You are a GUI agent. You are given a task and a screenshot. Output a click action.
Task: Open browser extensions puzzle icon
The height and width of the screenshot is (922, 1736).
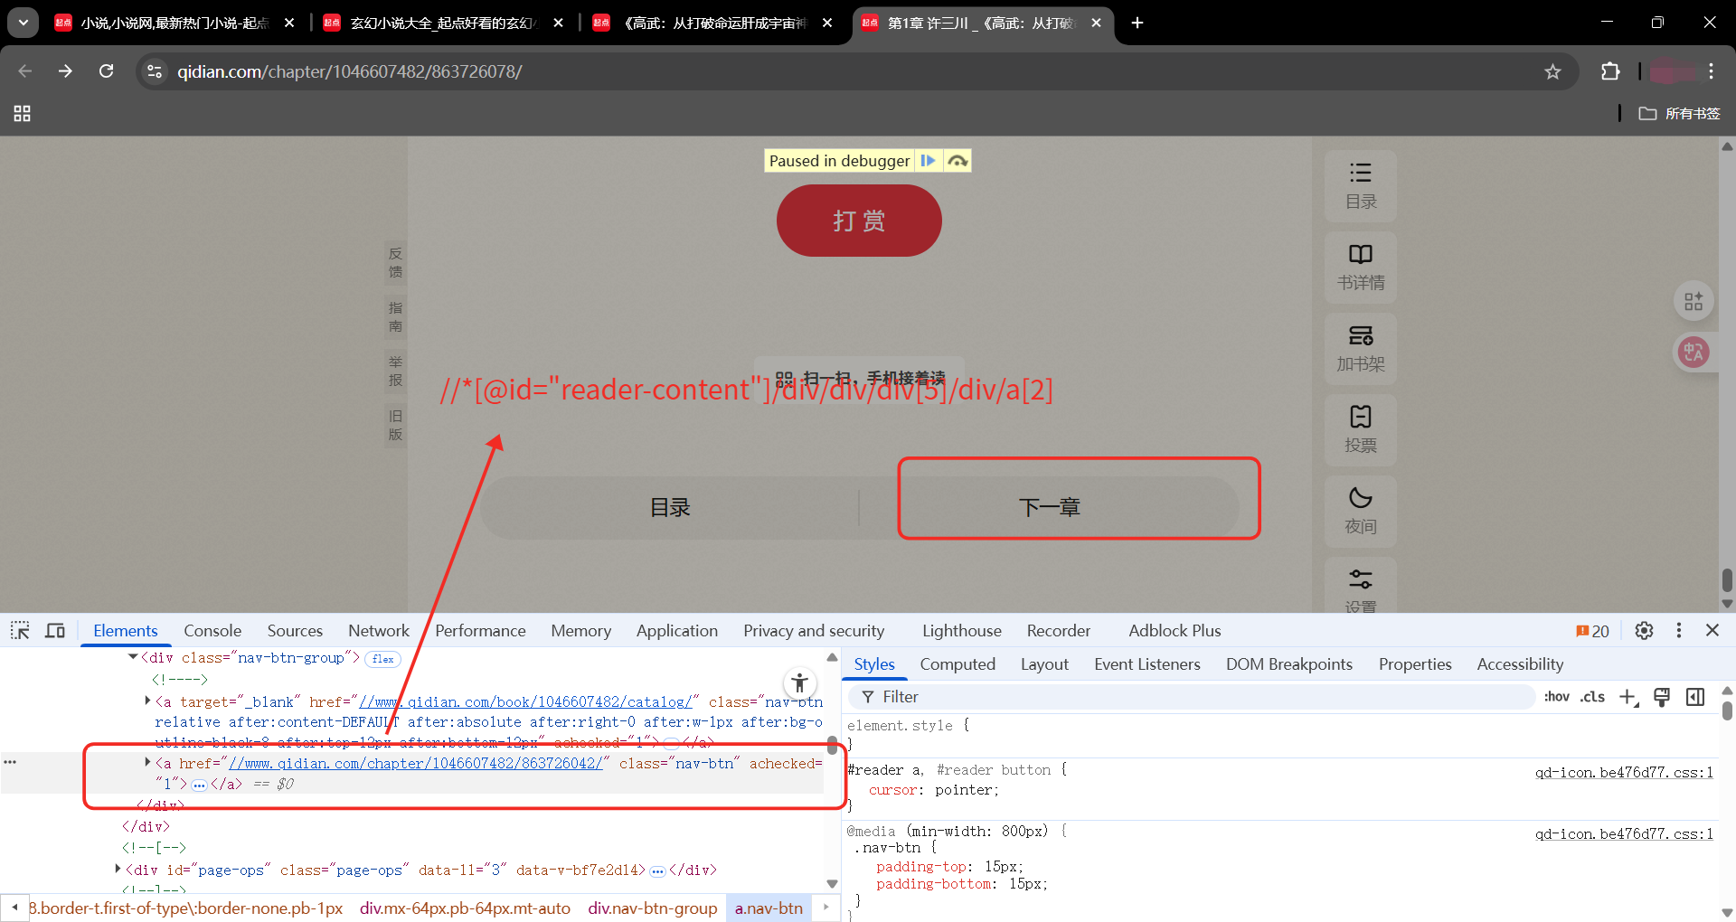tap(1610, 71)
